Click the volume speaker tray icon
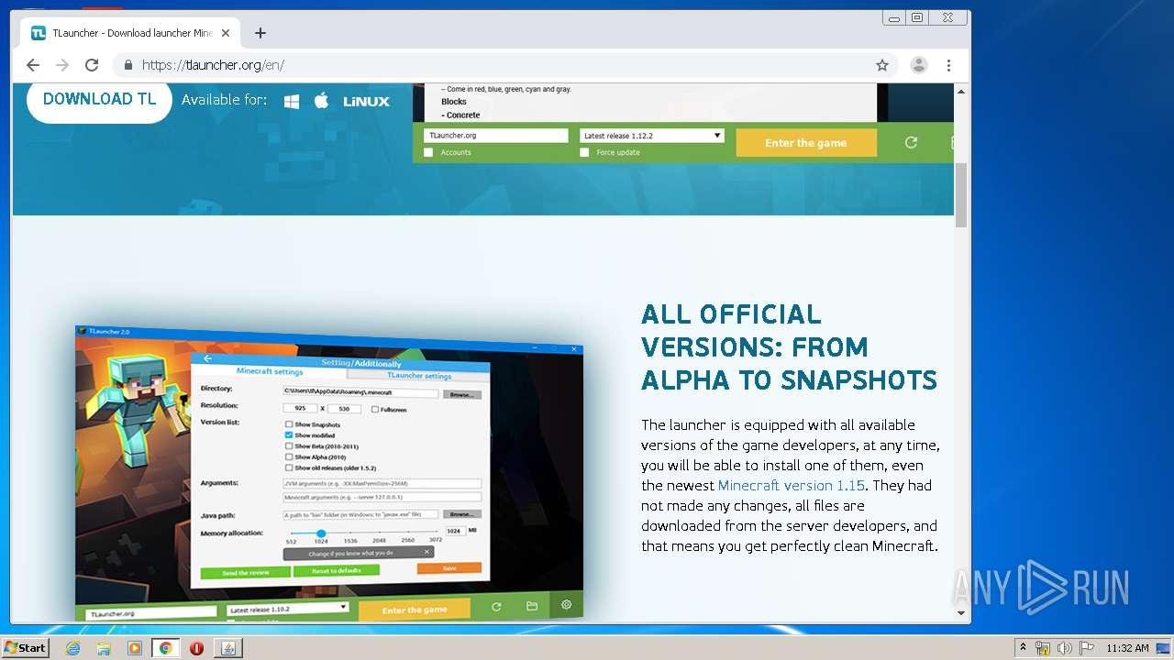 click(1065, 648)
